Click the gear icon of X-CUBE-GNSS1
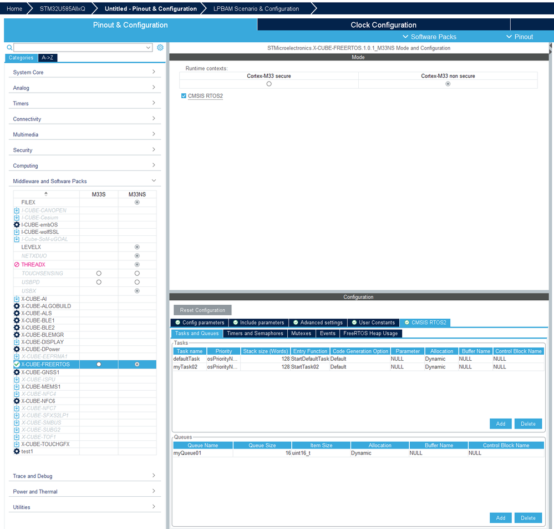This screenshot has width=554, height=529. (17, 372)
